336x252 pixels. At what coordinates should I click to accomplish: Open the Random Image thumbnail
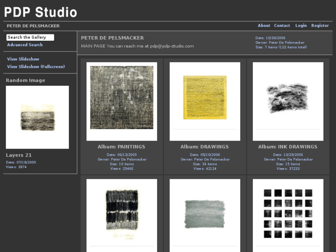[x=37, y=117]
